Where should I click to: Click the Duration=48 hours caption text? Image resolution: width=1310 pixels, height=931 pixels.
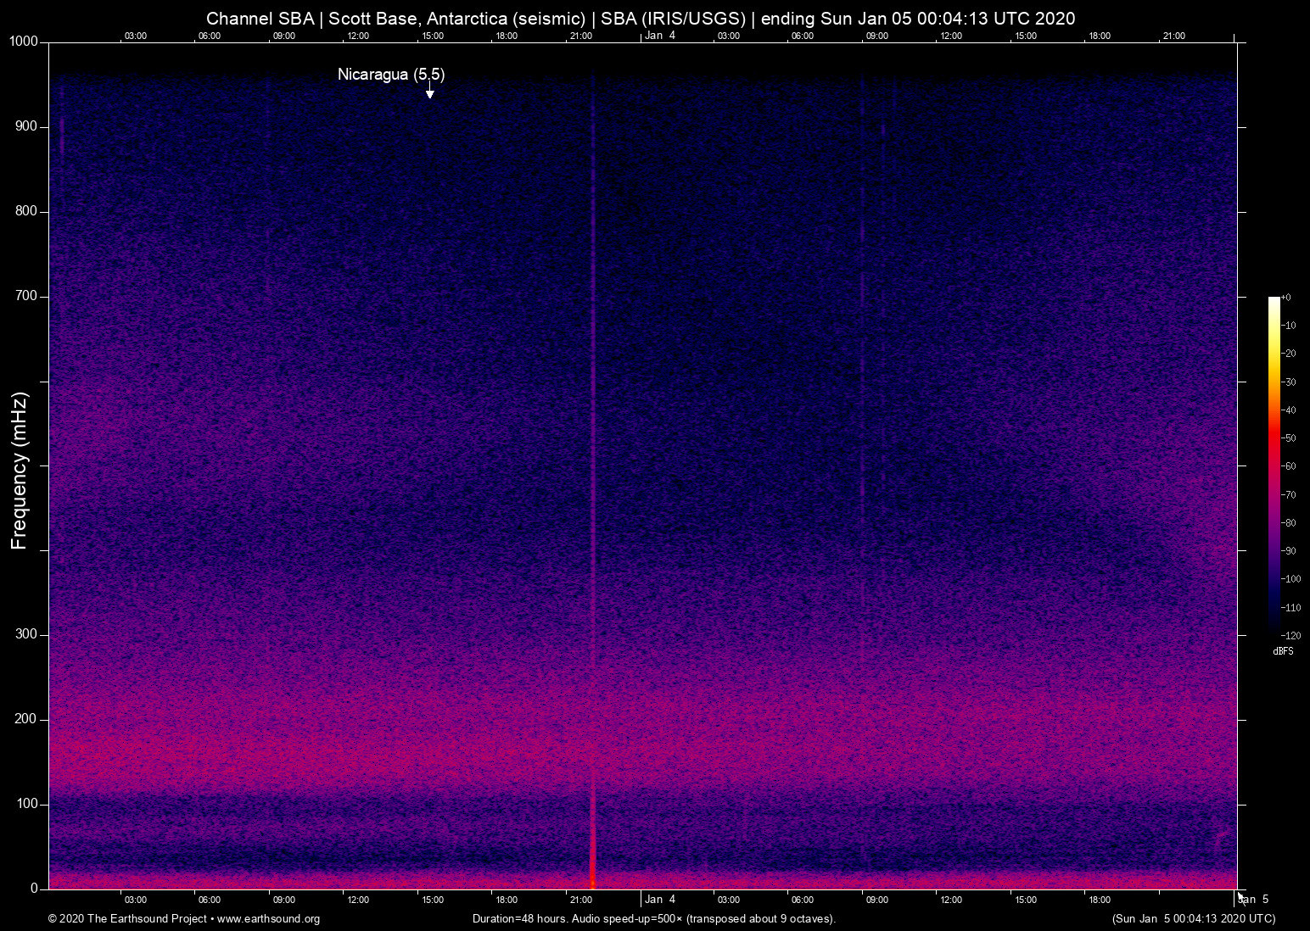654,919
